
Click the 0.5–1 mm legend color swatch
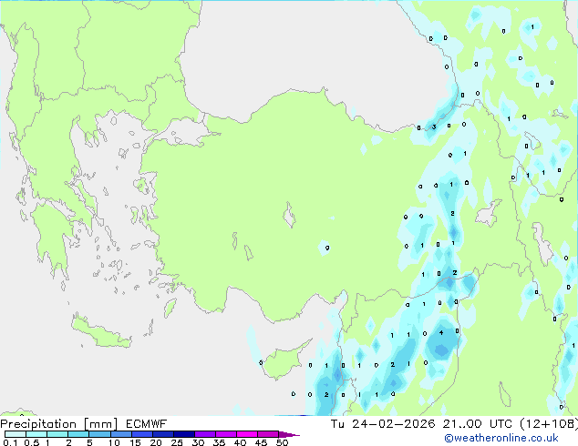pyautogui.click(x=36, y=434)
